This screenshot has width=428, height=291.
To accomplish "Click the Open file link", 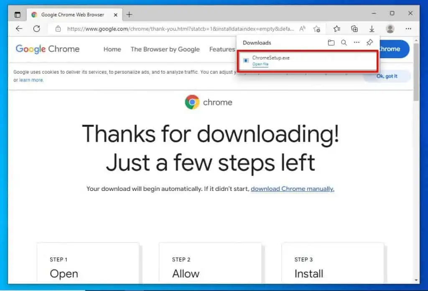I will click(260, 64).
